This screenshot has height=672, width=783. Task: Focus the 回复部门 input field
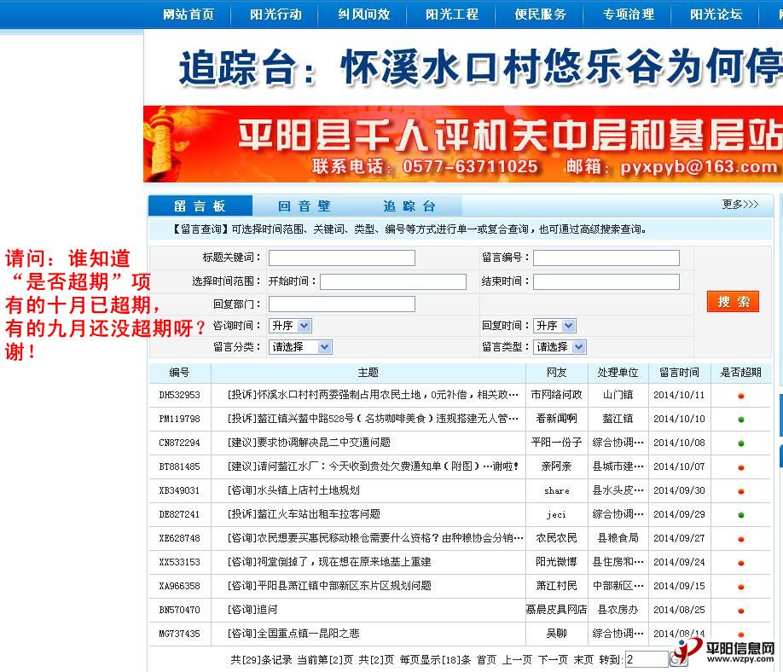click(342, 304)
